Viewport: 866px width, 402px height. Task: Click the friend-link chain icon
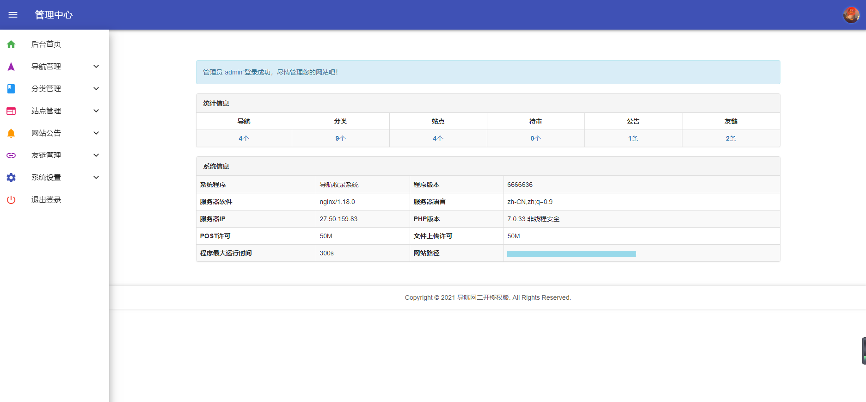coord(11,155)
